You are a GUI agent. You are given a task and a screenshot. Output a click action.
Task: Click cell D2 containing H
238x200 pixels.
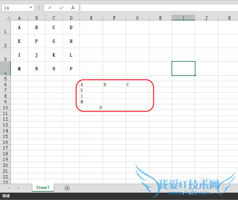tap(71, 41)
